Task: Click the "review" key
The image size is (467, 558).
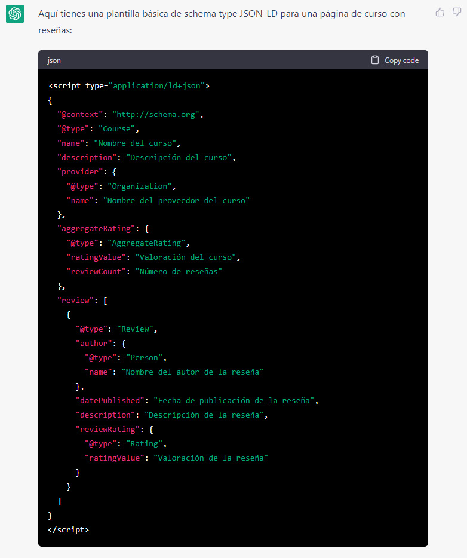Action: (75, 301)
